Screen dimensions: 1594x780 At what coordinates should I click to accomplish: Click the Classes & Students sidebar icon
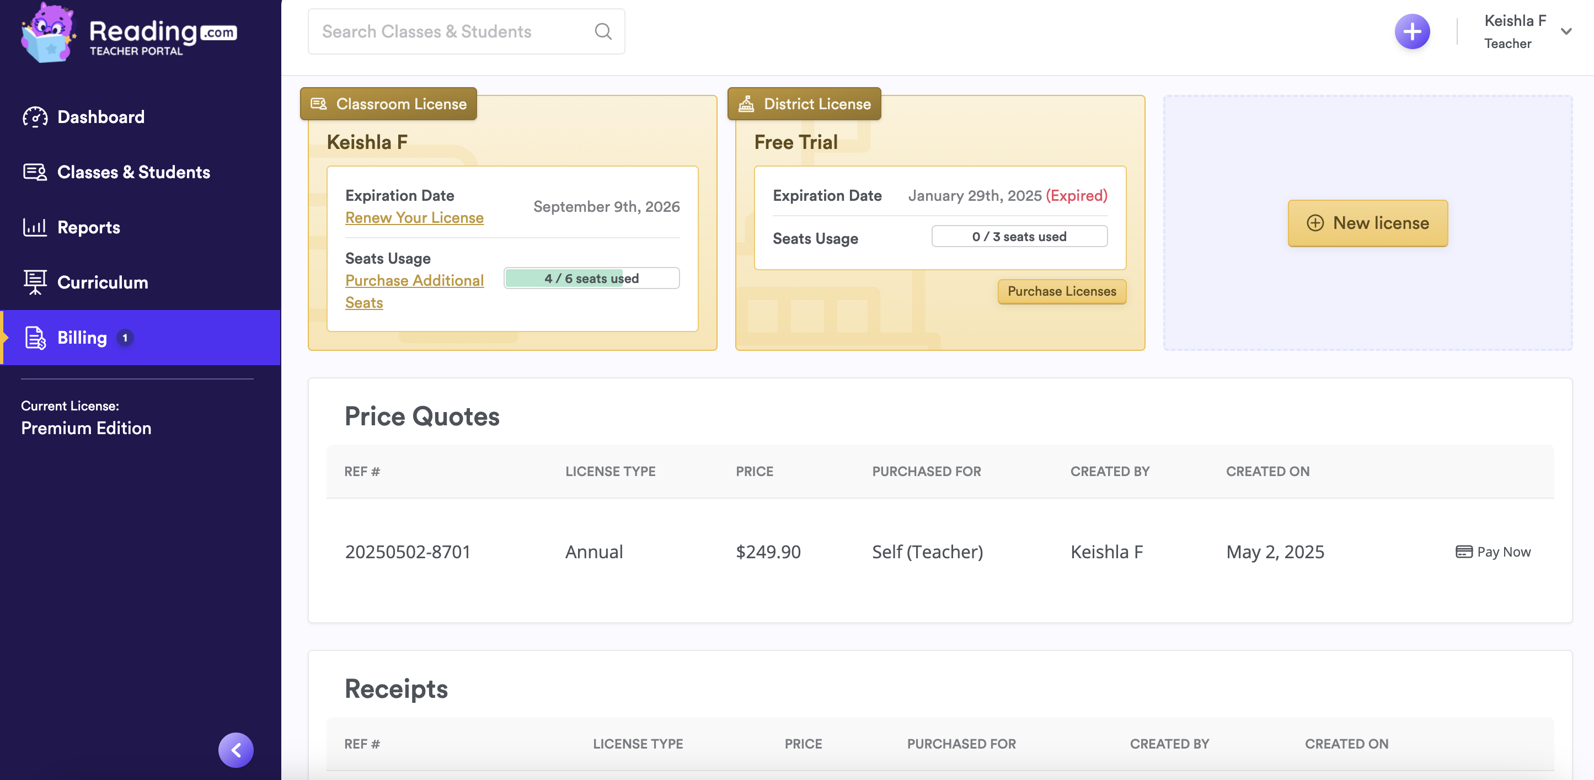pyautogui.click(x=35, y=172)
